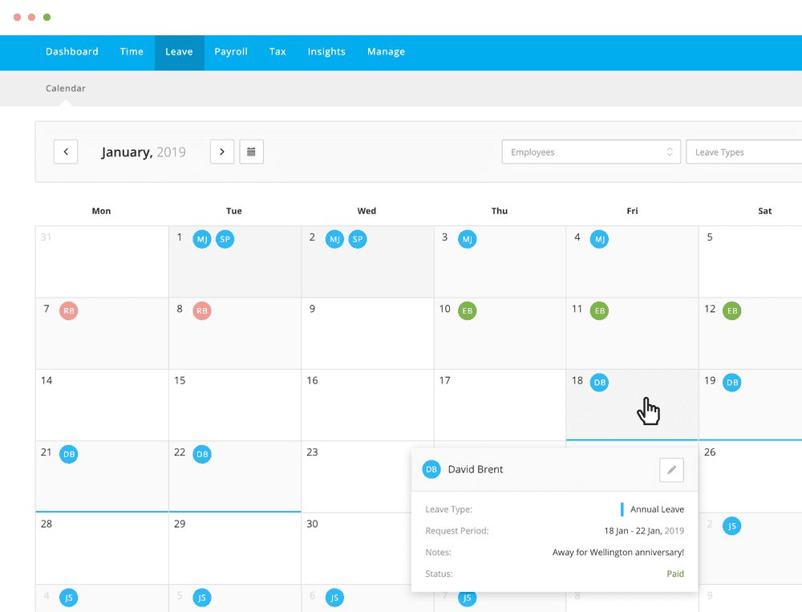Click the Calendar sub-navigation link
This screenshot has height=612, width=802.
coord(65,88)
